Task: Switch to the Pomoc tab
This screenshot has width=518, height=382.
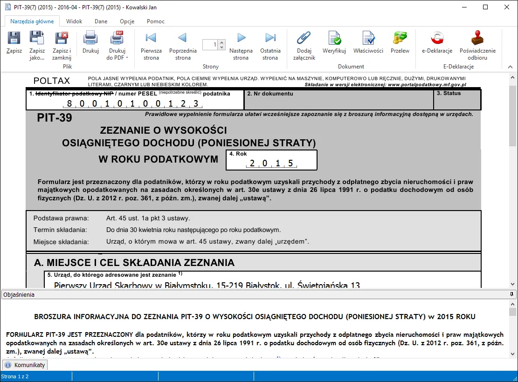Action: coord(155,21)
